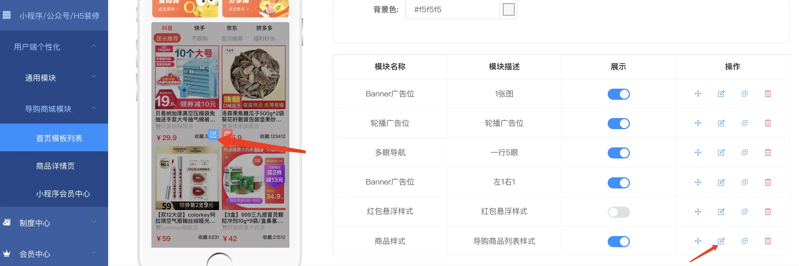Edit the 商品样式 module via pencil icon
The height and width of the screenshot is (266, 799).
point(721,241)
